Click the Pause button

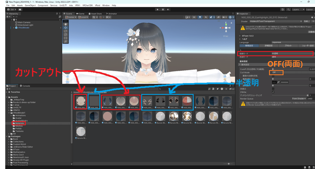coord(163,9)
